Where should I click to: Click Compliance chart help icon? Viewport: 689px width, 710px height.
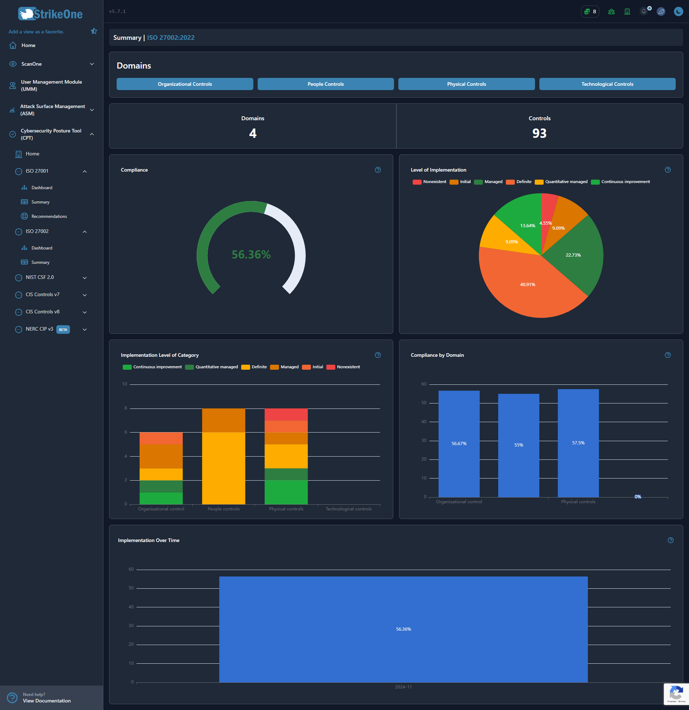(x=378, y=170)
